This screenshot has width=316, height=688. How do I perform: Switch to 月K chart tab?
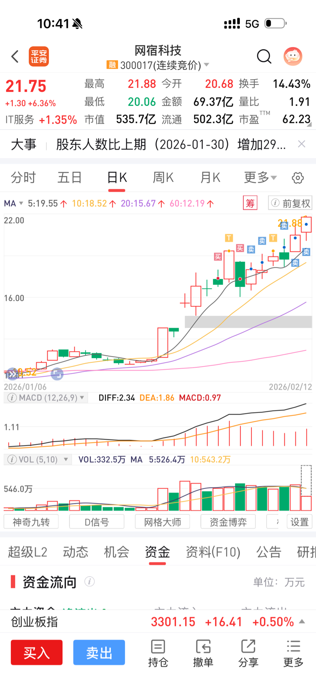pos(210,178)
